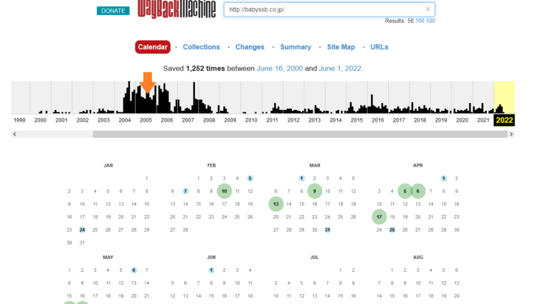Go to the Site Map tab

click(341, 47)
